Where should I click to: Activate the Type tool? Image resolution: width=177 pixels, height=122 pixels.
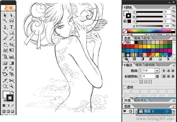[12, 27]
